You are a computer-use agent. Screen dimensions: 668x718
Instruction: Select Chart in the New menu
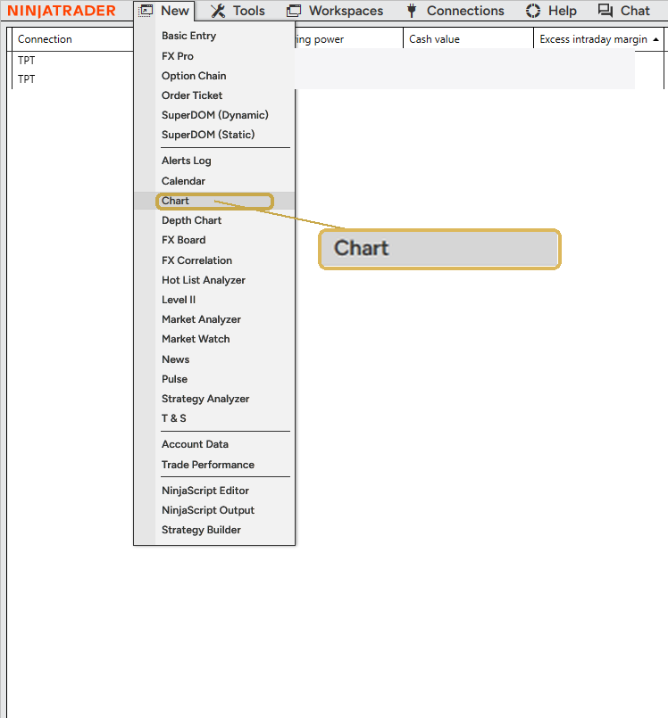coord(214,201)
